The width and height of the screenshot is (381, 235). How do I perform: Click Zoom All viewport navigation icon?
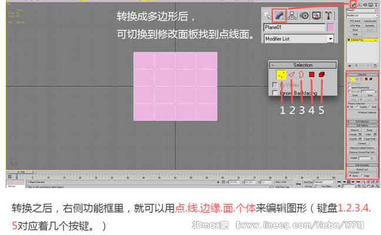tap(369, 182)
